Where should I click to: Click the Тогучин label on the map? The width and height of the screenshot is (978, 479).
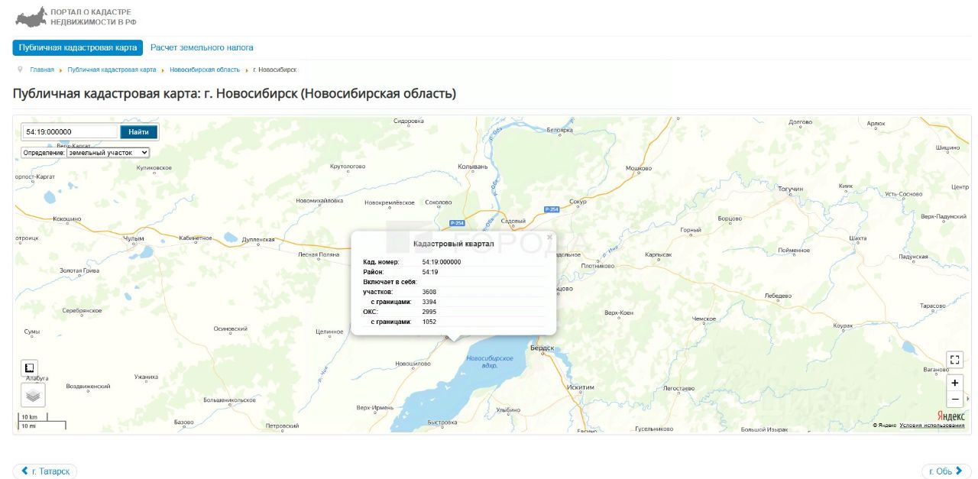(x=790, y=189)
